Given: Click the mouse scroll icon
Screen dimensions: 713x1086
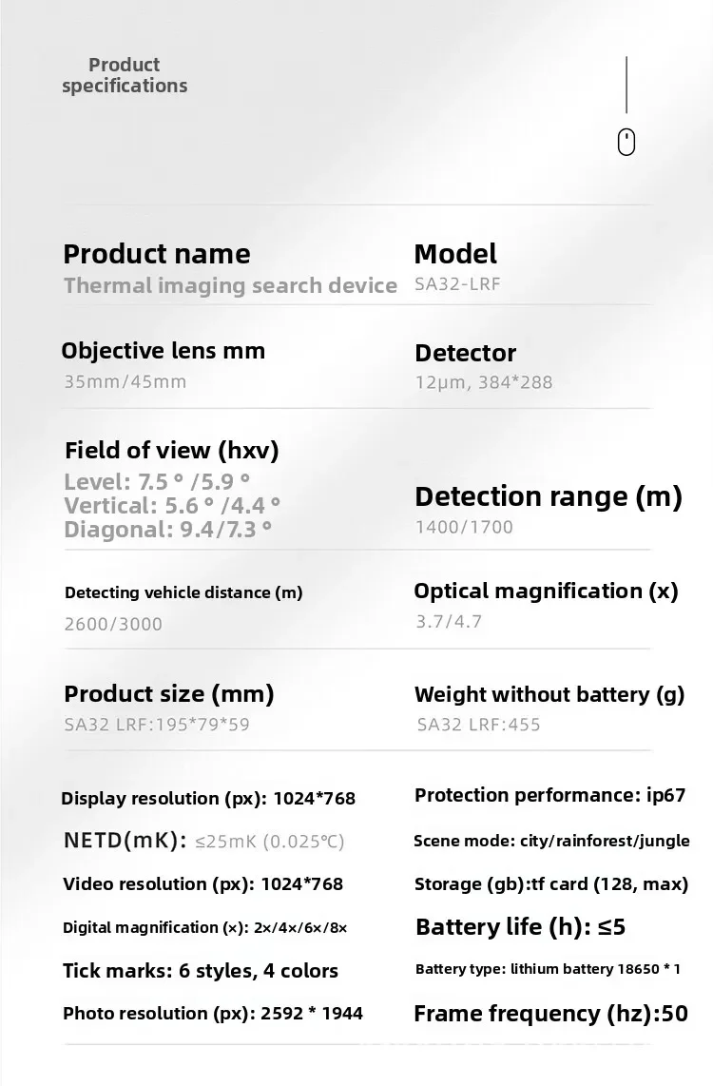Looking at the screenshot, I should click(626, 143).
